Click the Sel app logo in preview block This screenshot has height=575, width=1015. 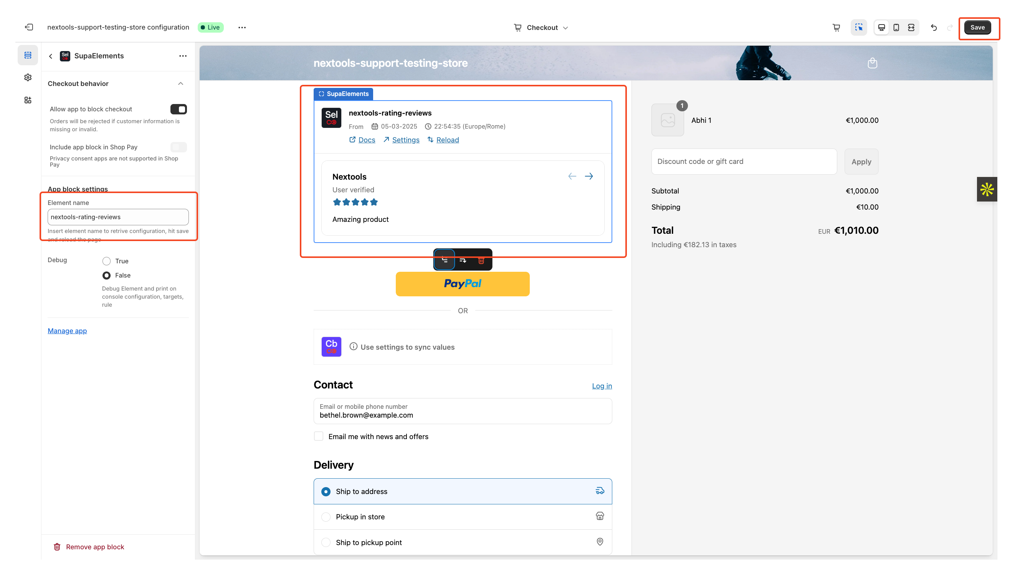tap(331, 118)
